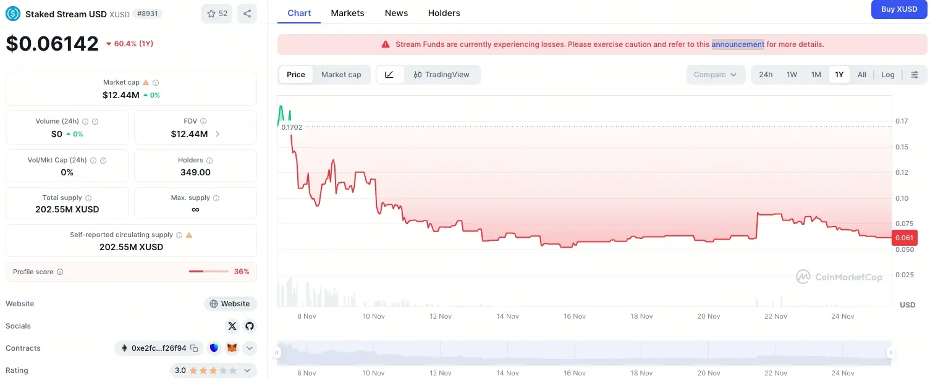Open the Stream Funds announcement link
This screenshot has width=930, height=381.
pos(738,44)
